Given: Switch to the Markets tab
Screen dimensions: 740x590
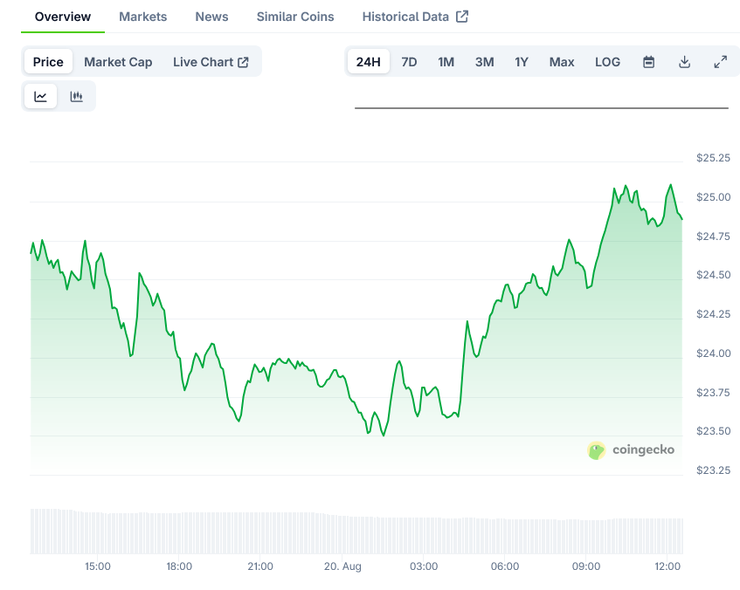Looking at the screenshot, I should click(143, 17).
